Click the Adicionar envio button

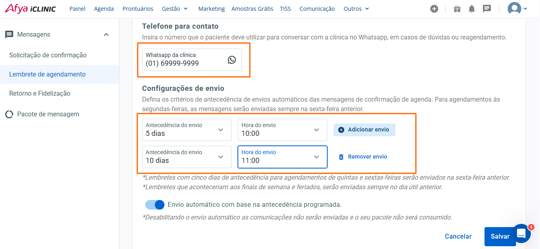click(364, 130)
